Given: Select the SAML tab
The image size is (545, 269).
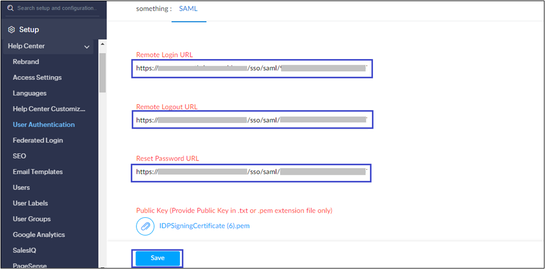Looking at the screenshot, I should (188, 9).
